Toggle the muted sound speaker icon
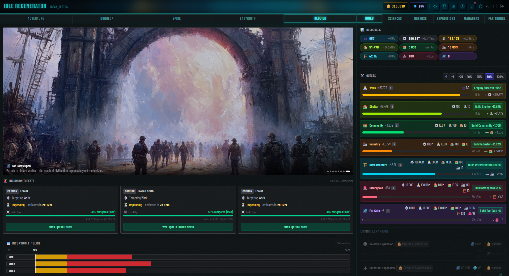 tap(435, 6)
